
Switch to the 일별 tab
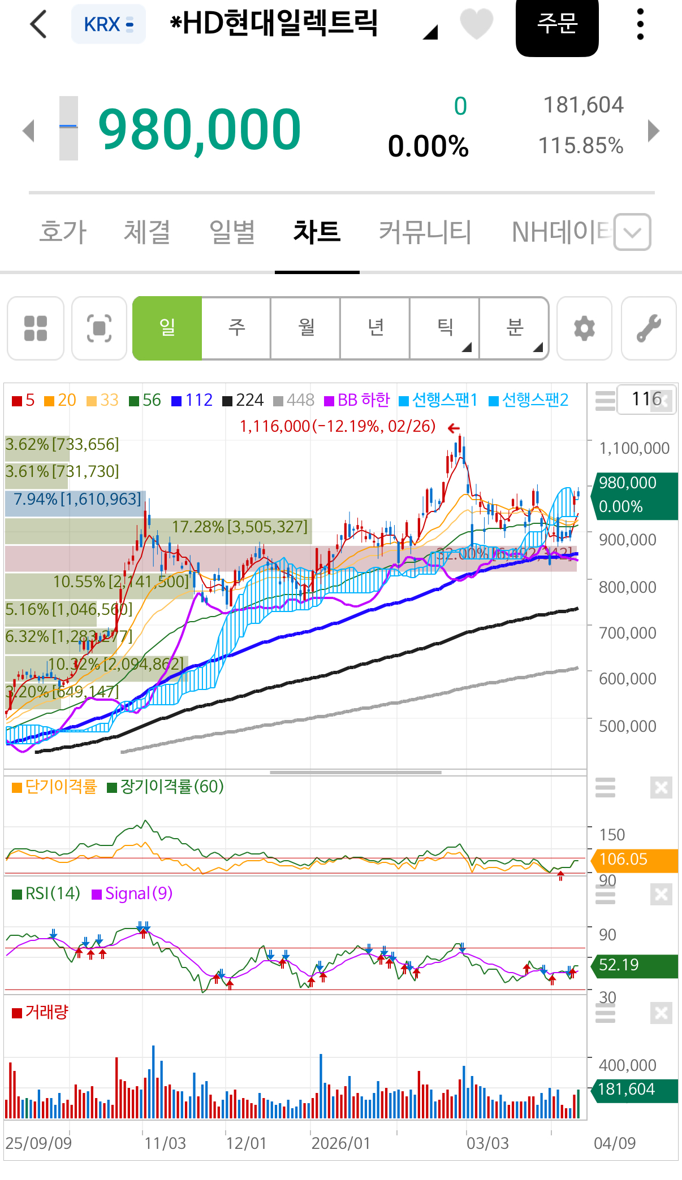(x=232, y=232)
